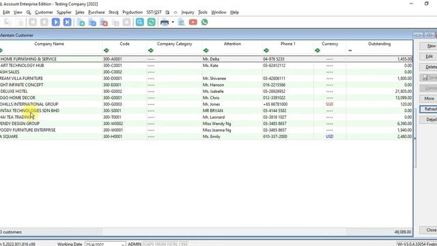Click the document preview toolbar icon

tap(181, 23)
